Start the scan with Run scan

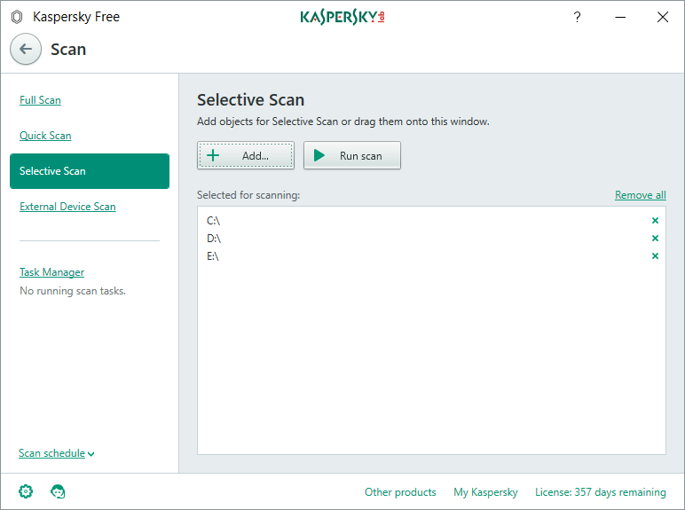pyautogui.click(x=352, y=155)
